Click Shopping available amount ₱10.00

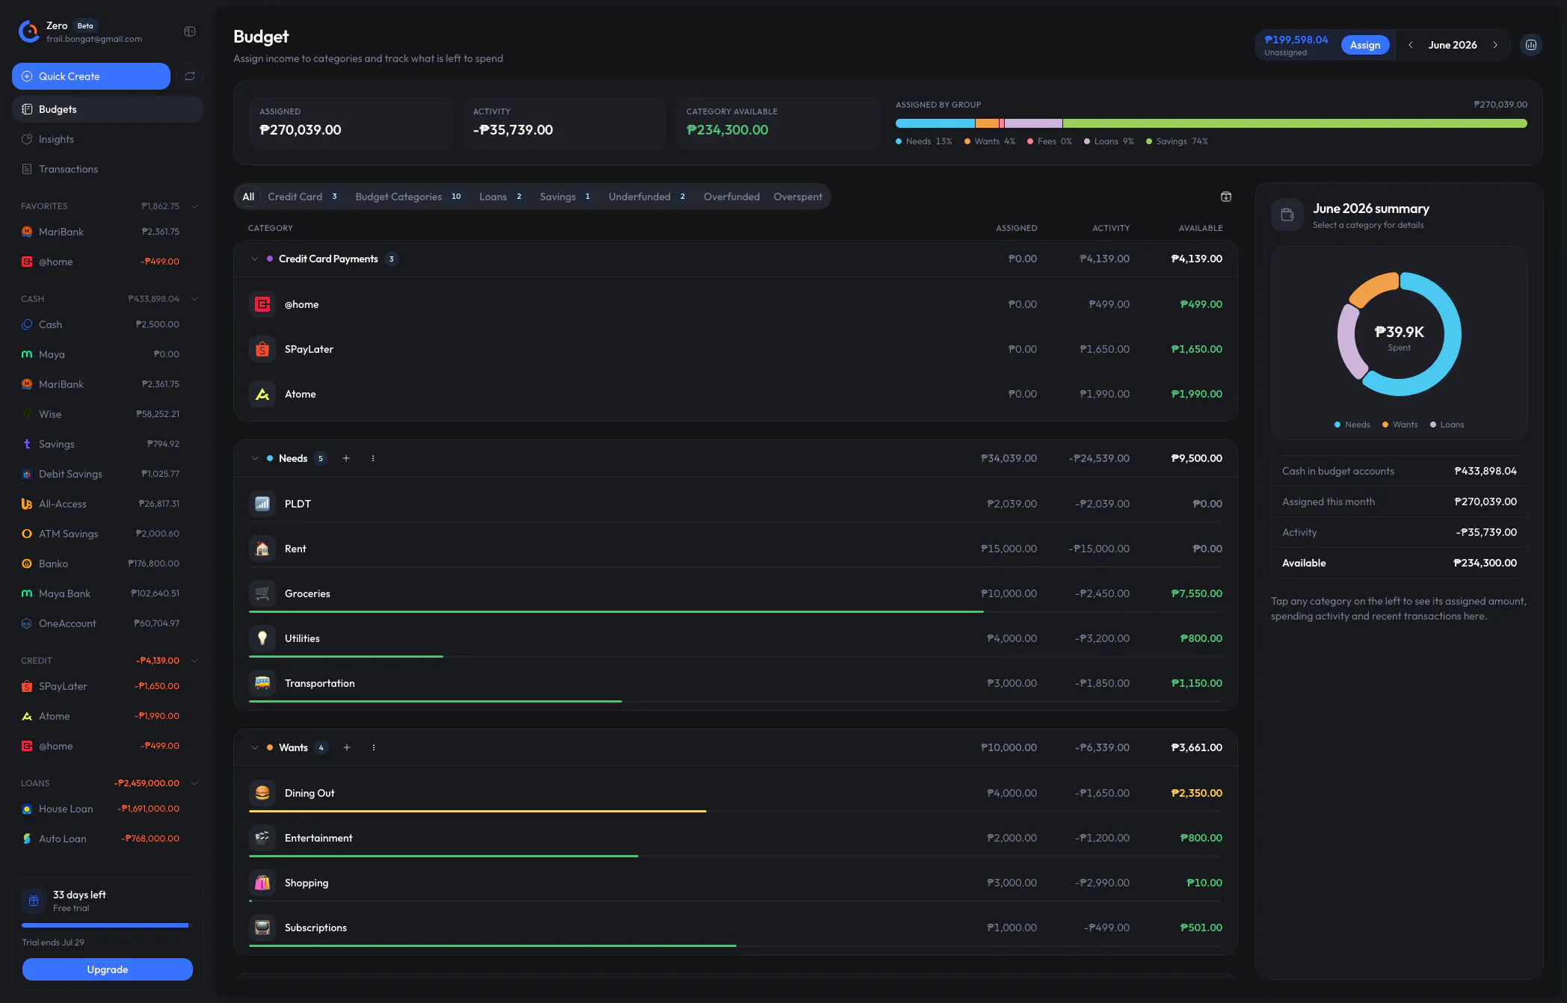[1204, 883]
